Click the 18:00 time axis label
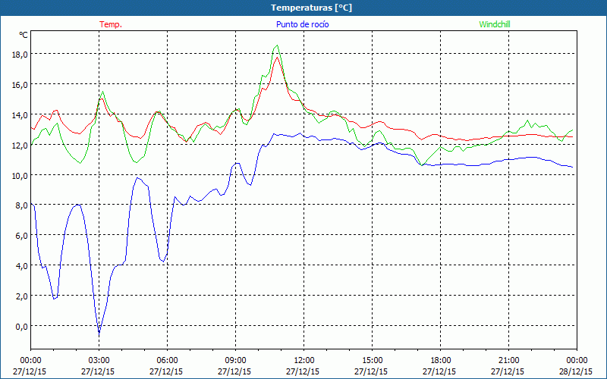 [x=441, y=361]
